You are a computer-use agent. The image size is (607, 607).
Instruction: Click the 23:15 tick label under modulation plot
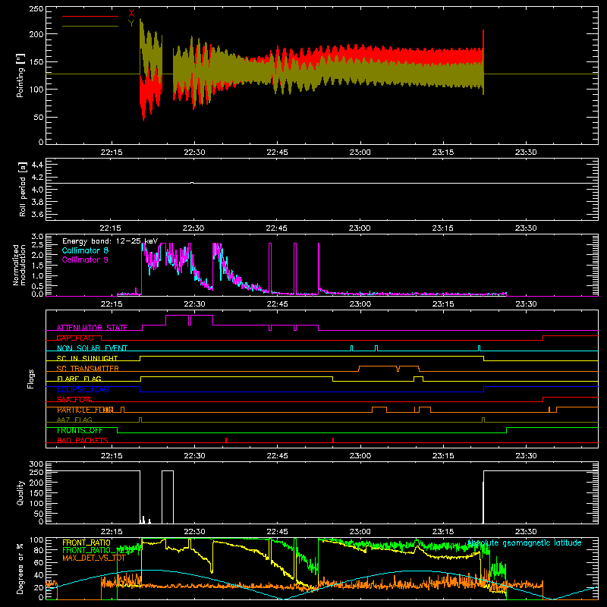pos(443,304)
